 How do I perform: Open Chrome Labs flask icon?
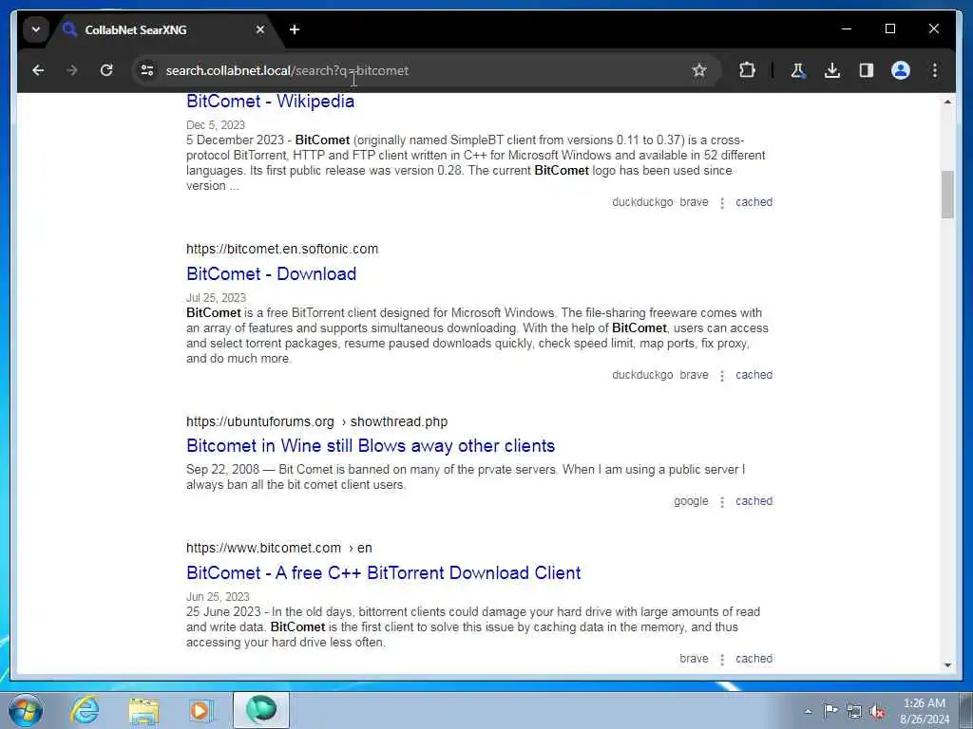798,70
